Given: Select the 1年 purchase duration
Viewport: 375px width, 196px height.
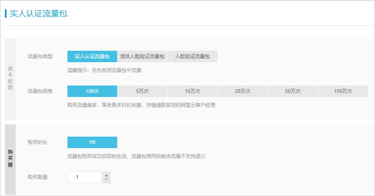Looking at the screenshot, I should tap(93, 142).
